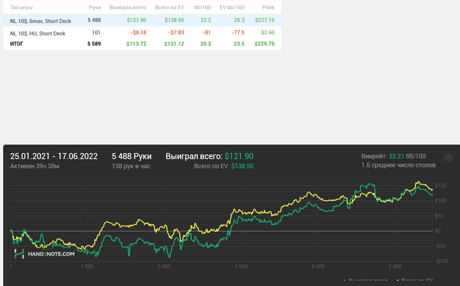This screenshot has height=286, width=460.
Task: Click the 'Рейк' column header
Action: tap(268, 7)
